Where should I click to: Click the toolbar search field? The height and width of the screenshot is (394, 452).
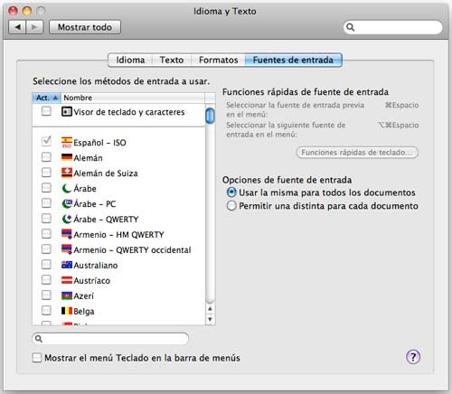393,27
